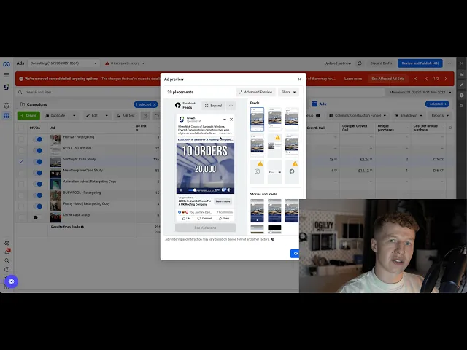Screen dimensions: 467x350
Task: Click the customize columns icon at table edge
Action: coord(450,128)
